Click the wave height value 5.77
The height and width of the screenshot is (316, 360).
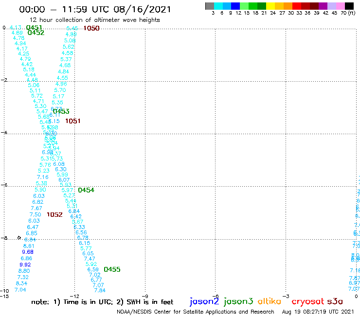pos(86,248)
